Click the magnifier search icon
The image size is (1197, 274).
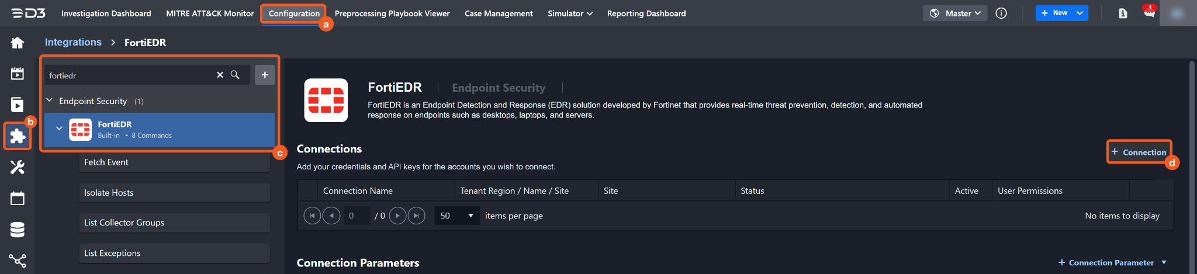pyautogui.click(x=235, y=75)
